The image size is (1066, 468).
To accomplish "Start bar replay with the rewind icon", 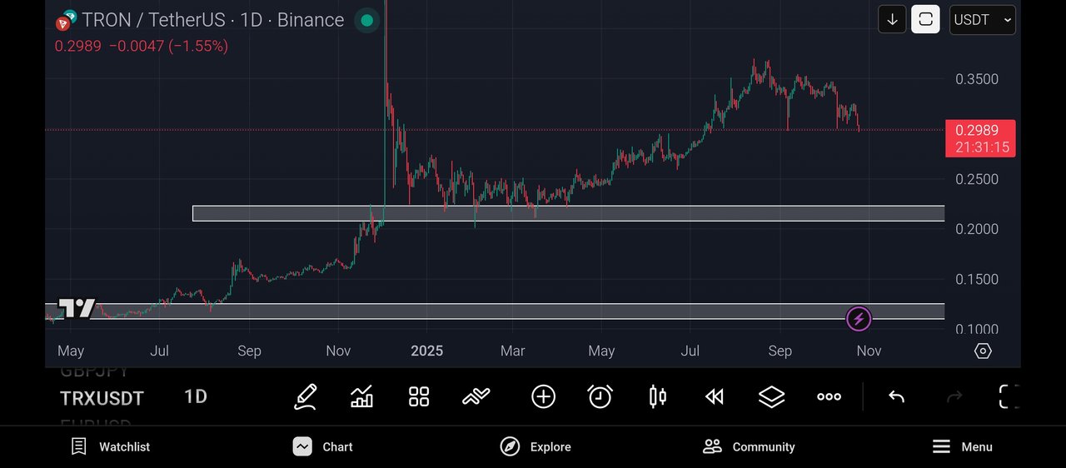I will coord(715,397).
